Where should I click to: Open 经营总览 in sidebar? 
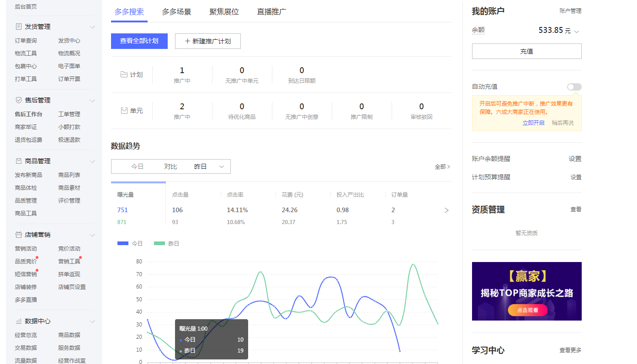click(26, 335)
